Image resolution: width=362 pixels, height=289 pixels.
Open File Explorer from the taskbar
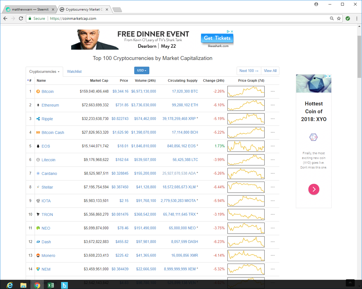coord(23,285)
